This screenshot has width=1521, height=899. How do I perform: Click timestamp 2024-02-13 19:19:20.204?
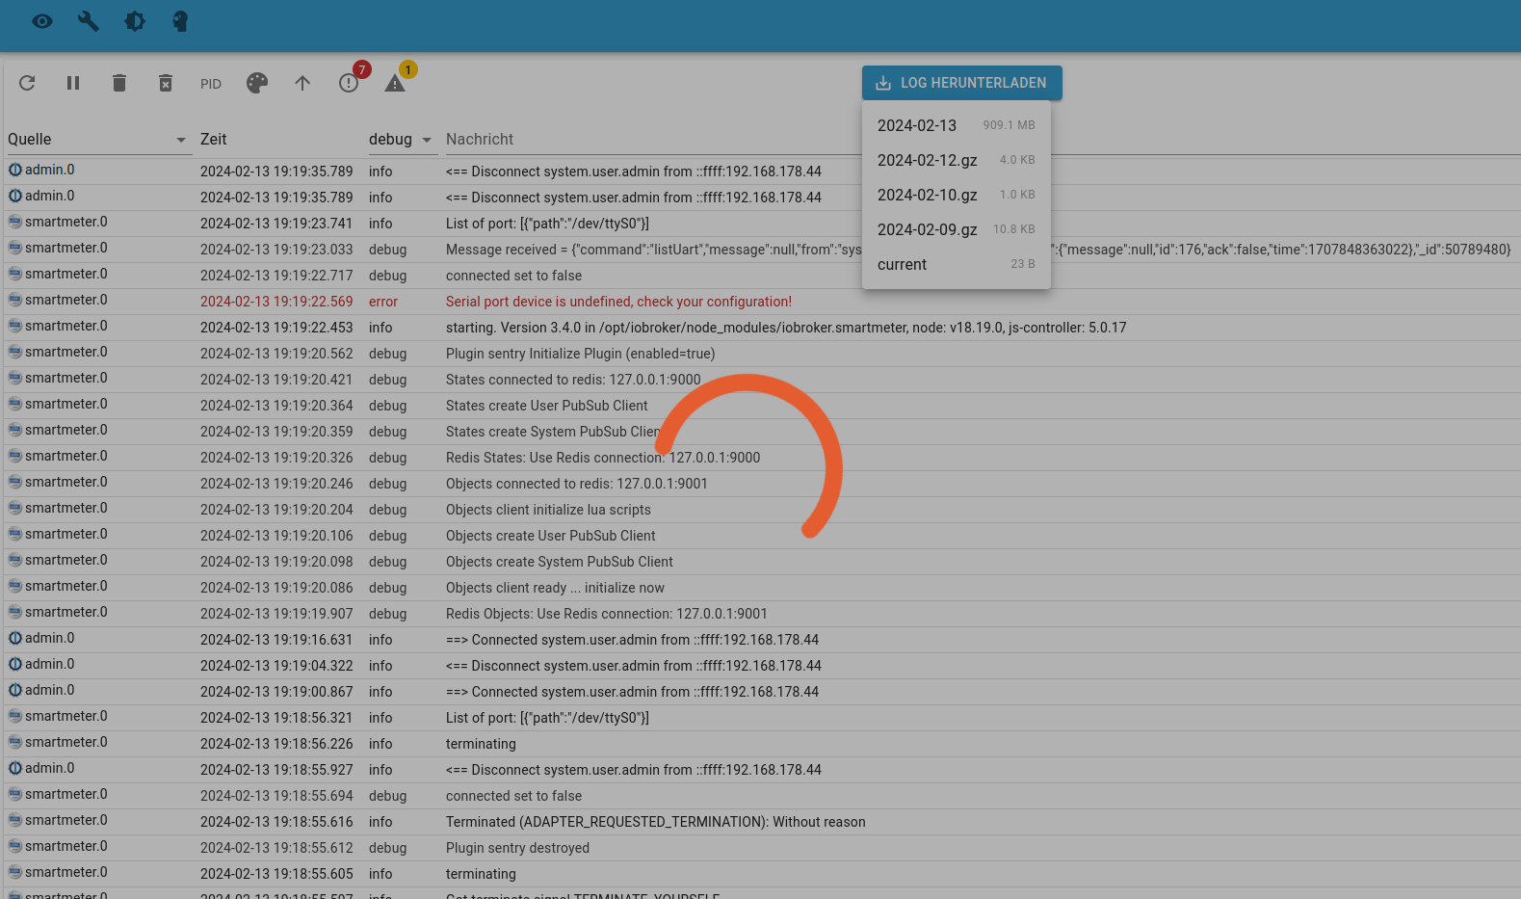(x=276, y=510)
